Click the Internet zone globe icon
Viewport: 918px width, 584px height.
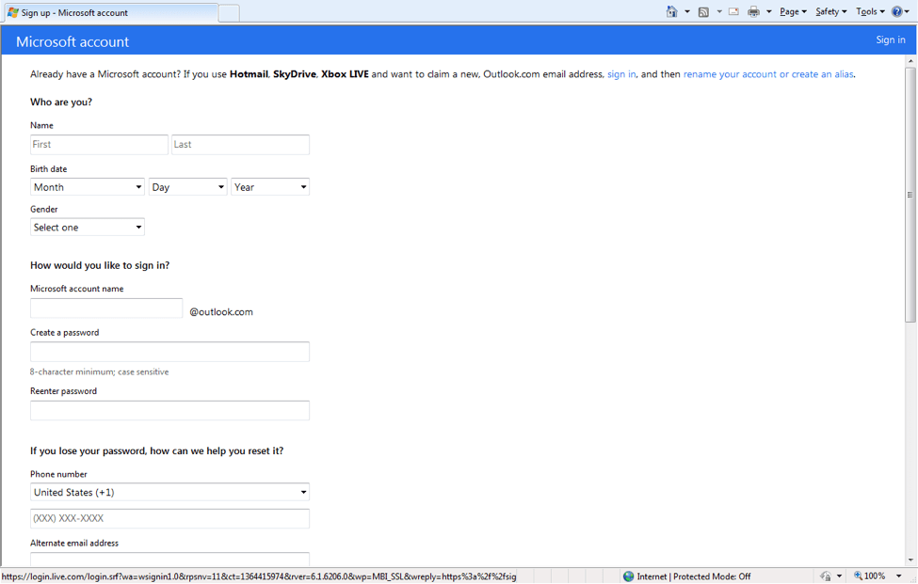[x=628, y=576]
